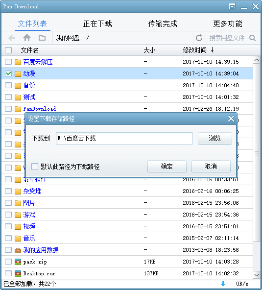262x290 pixels.
Task: Enable 默认此路径为下载路径 checkbox
Action: (35, 167)
